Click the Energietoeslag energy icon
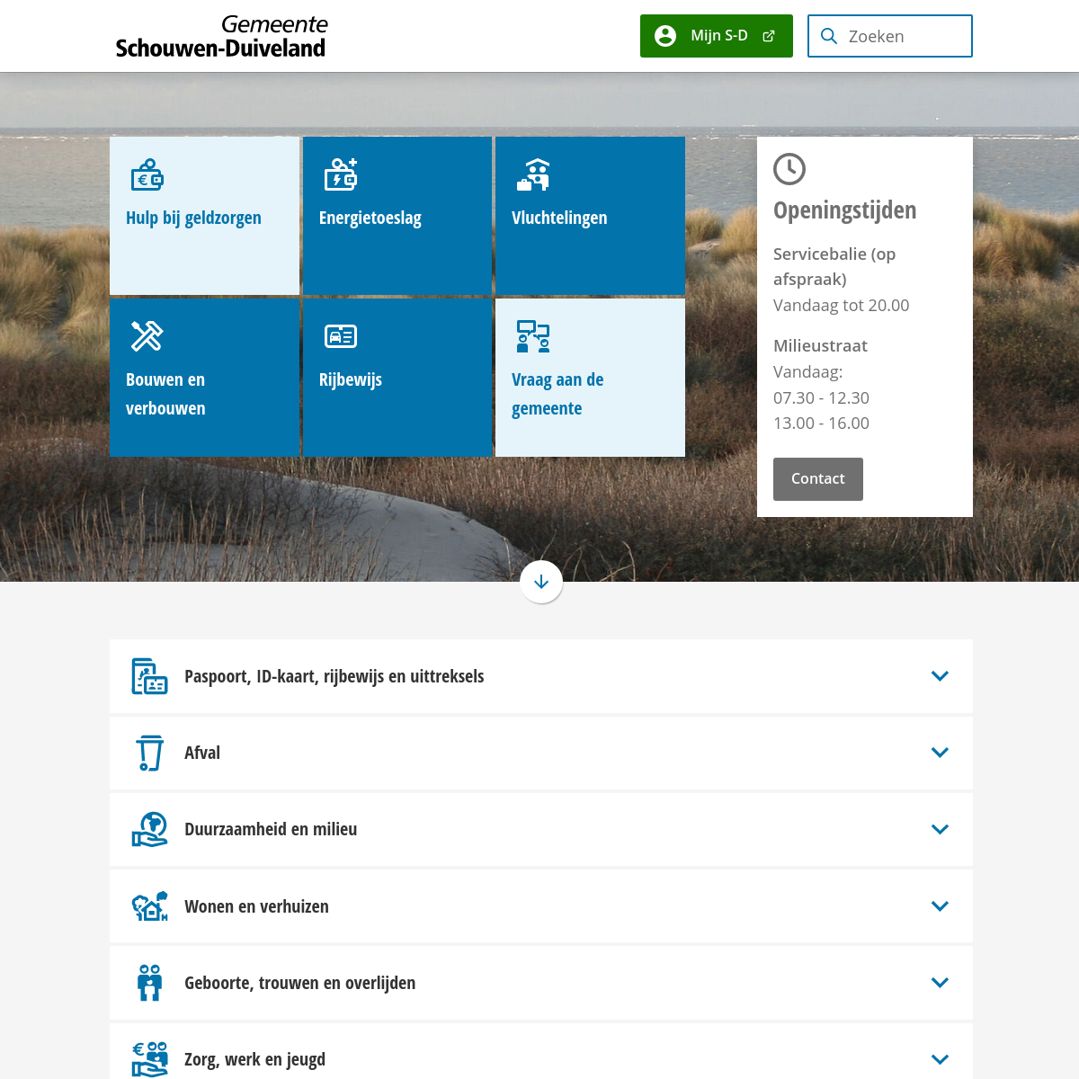 (341, 174)
